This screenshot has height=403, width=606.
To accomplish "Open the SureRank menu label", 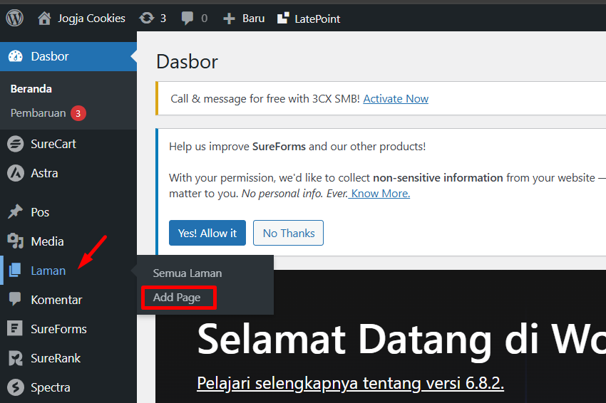I will click(x=56, y=358).
